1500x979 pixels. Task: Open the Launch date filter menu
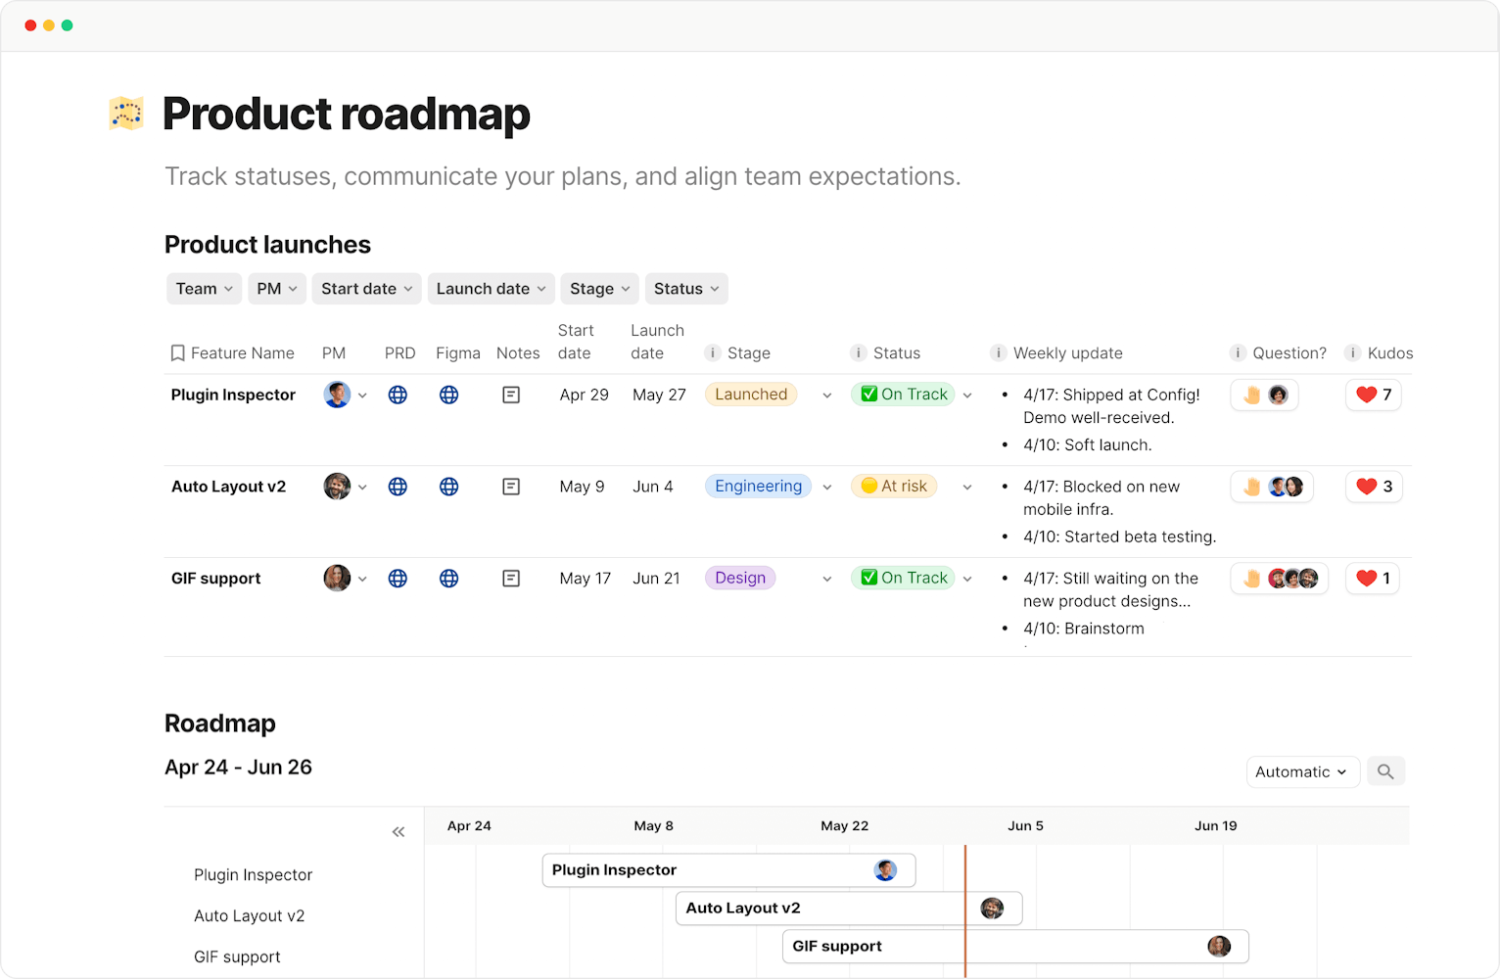491,289
